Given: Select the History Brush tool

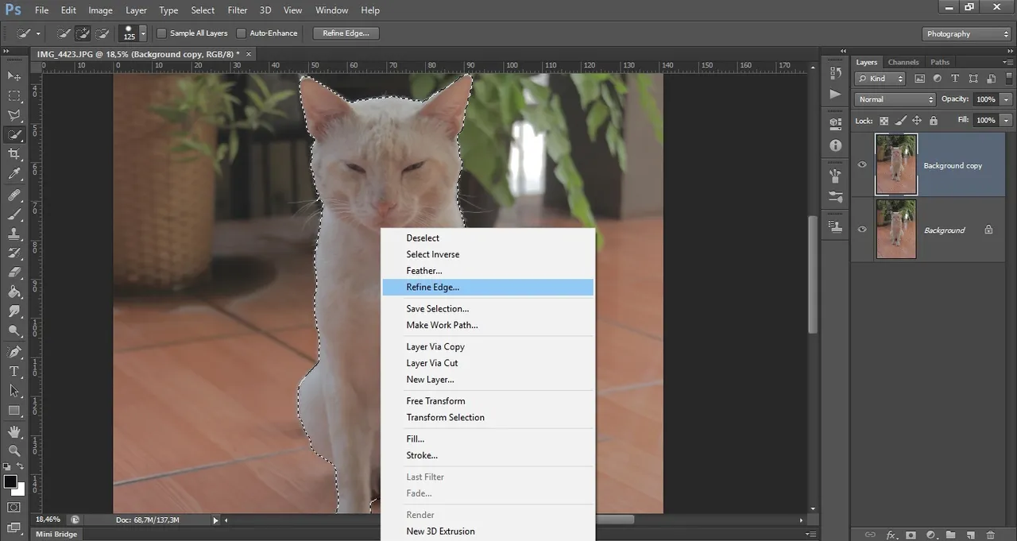Looking at the screenshot, I should tap(14, 253).
